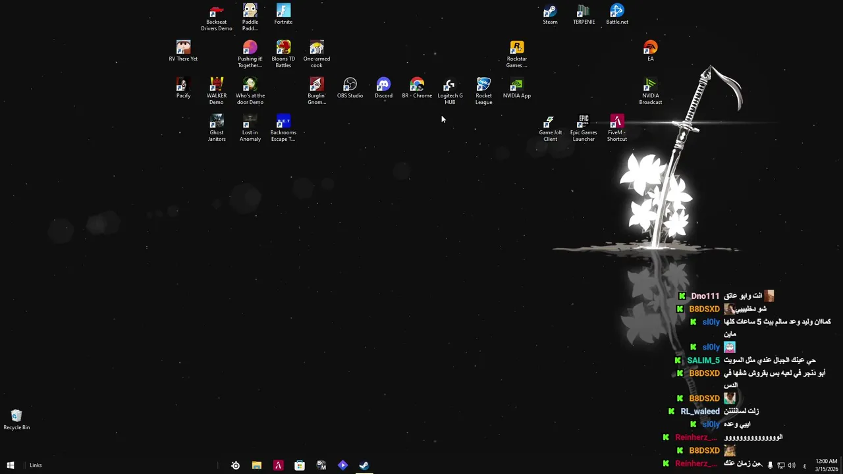The width and height of the screenshot is (843, 474).
Task: Open the purple play-diamond taskbar app
Action: tap(342, 465)
